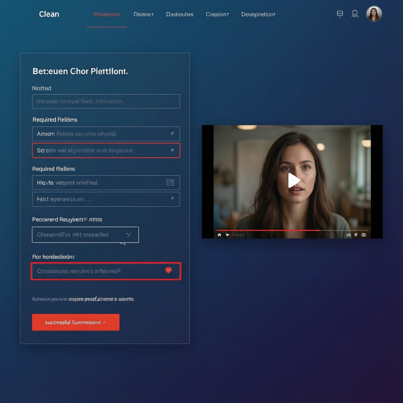Click the home icon in the video controls

(x=219, y=235)
